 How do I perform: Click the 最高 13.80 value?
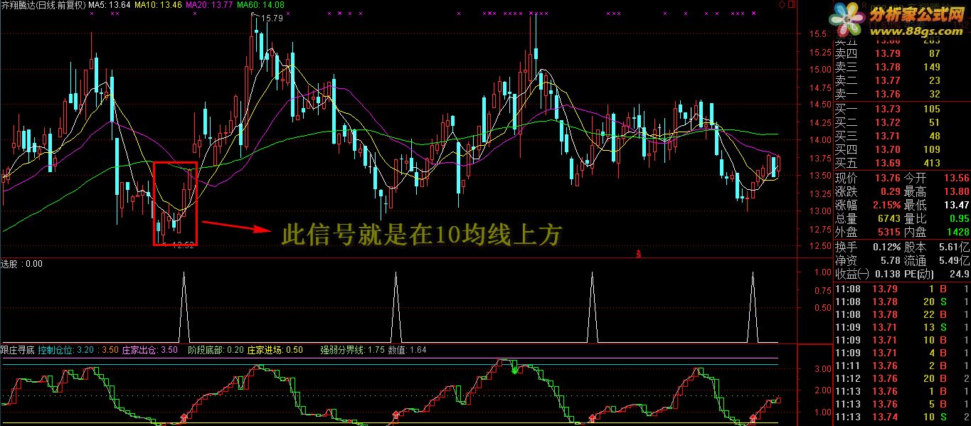(x=956, y=191)
